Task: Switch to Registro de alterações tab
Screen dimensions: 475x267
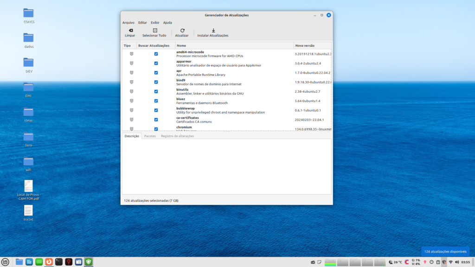Action: pos(177,136)
